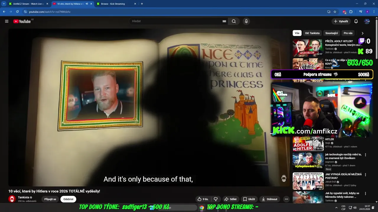
Task: Open volume control in system tray
Action: [355, 208]
